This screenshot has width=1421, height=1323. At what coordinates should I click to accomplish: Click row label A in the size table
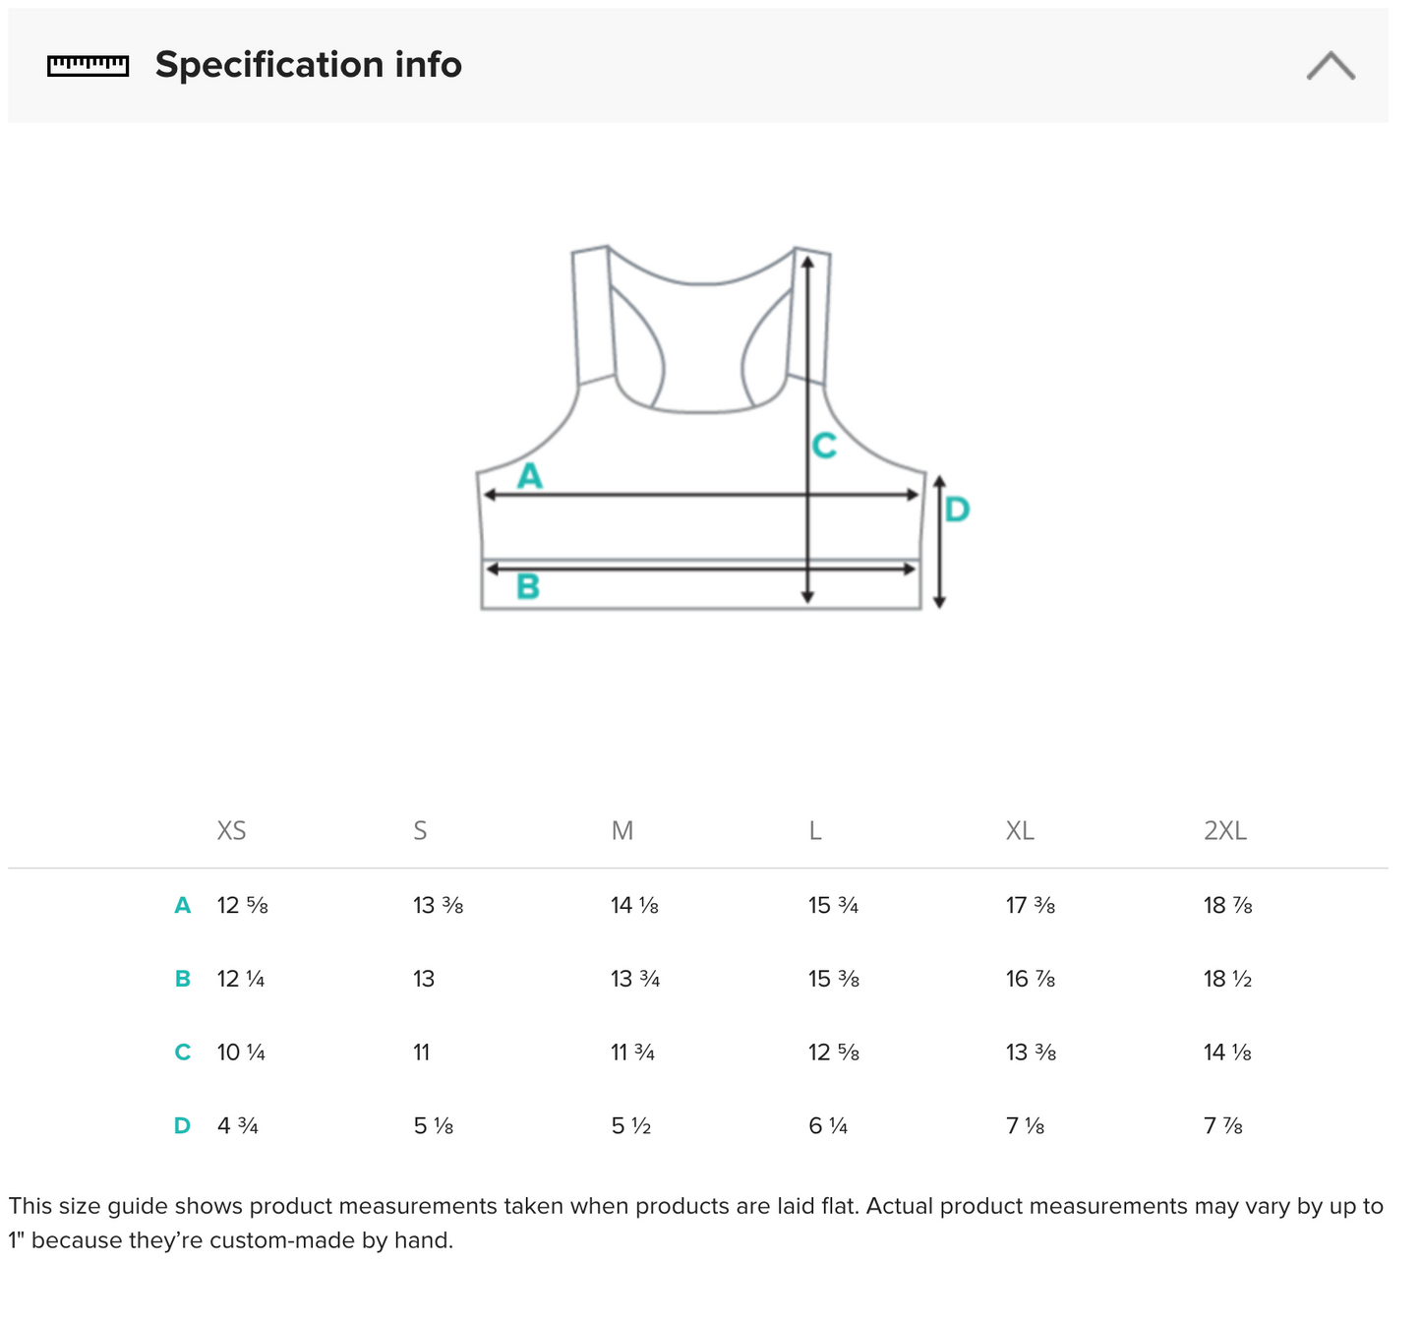tap(182, 905)
